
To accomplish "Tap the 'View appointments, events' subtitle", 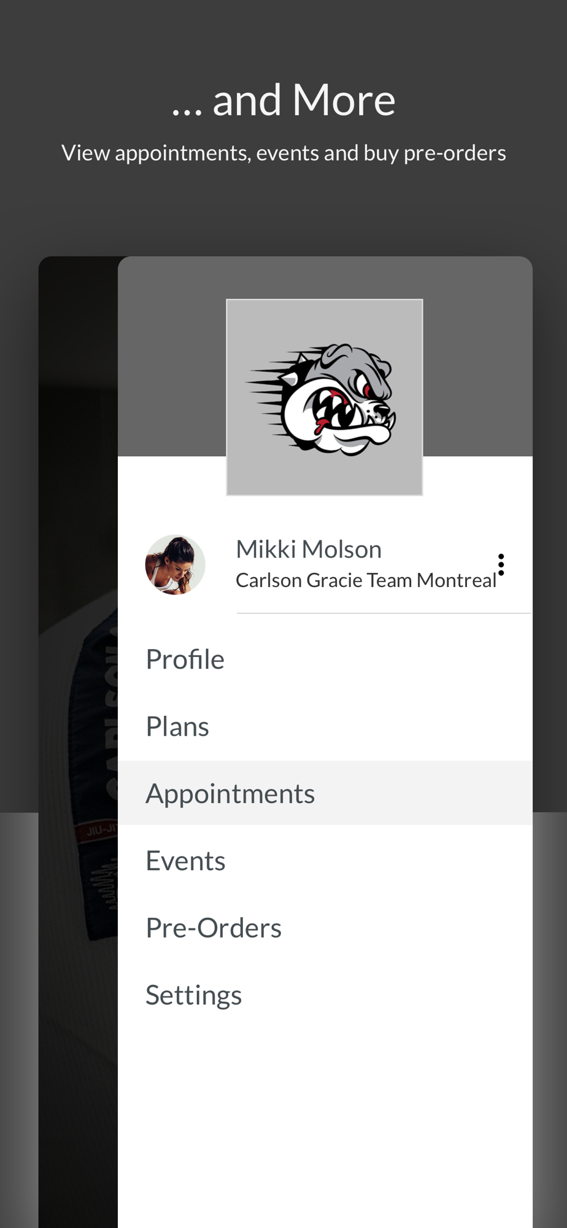I will [283, 153].
